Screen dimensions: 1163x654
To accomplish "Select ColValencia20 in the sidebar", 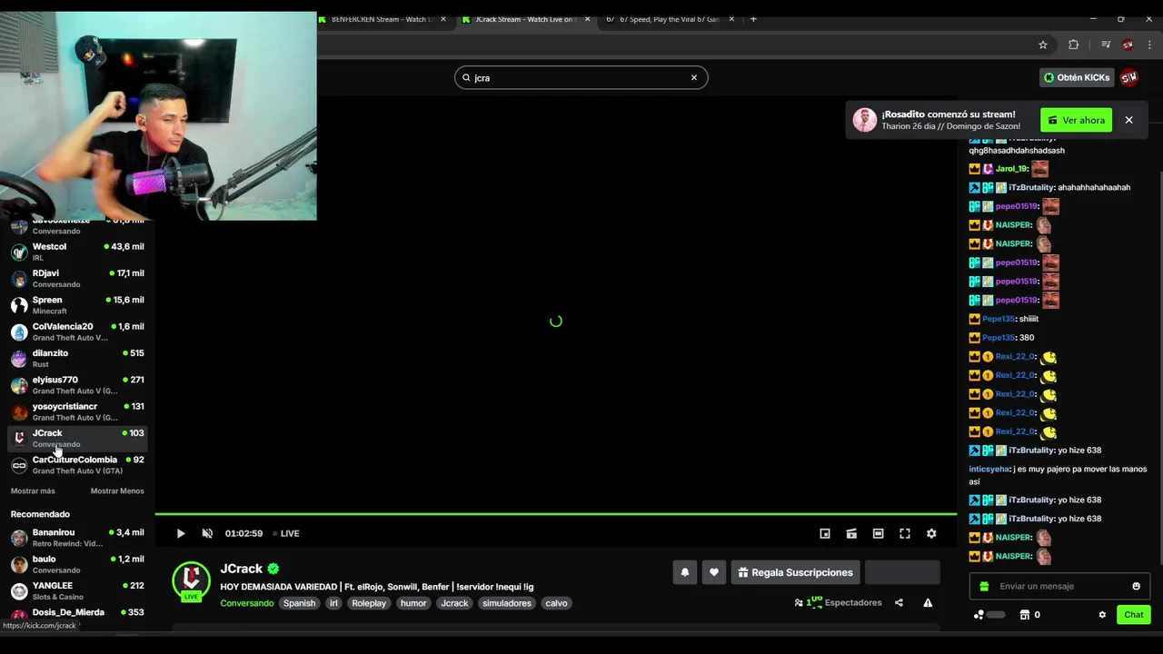I will (x=77, y=332).
